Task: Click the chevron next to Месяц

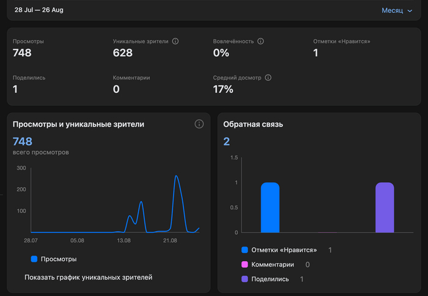Action: point(410,11)
